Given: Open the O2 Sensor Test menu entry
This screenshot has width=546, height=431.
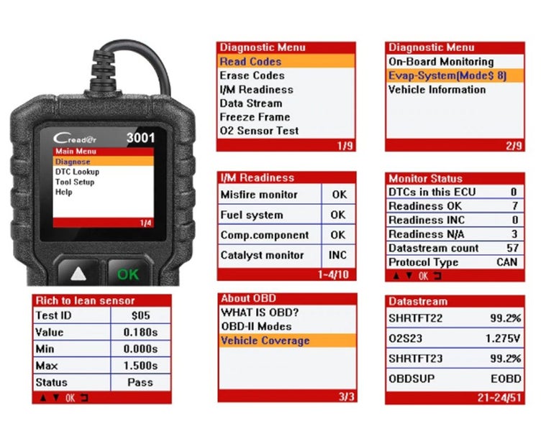Looking at the screenshot, I should coord(259,131).
